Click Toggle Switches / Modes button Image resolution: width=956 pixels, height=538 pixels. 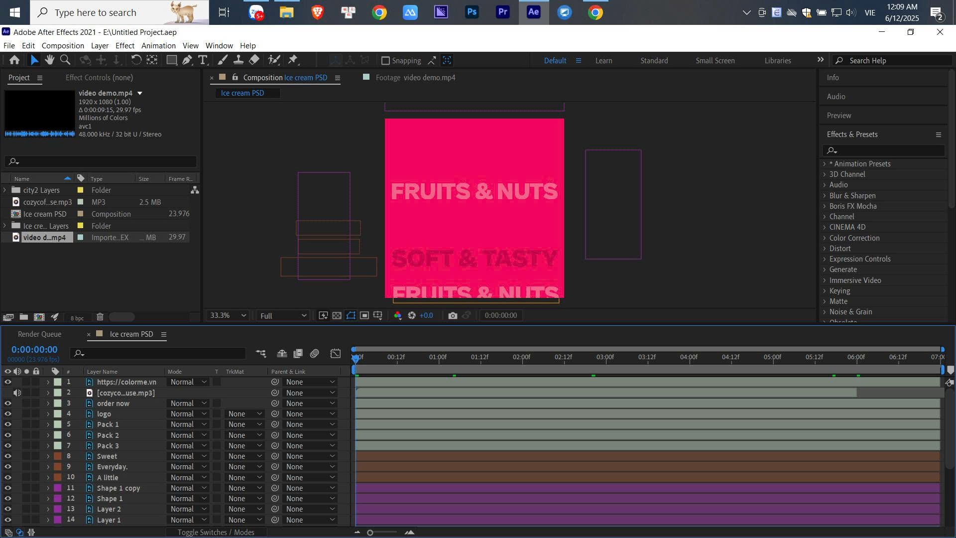point(216,533)
